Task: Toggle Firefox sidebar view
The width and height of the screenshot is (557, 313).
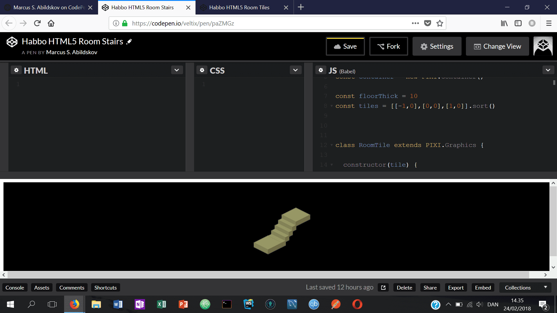Action: 518,23
